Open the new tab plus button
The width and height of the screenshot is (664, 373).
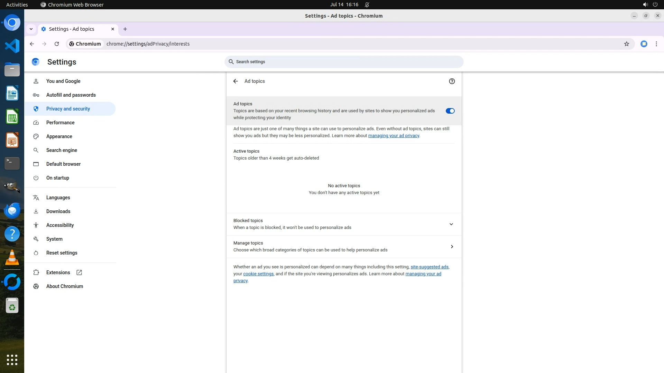coord(125,29)
